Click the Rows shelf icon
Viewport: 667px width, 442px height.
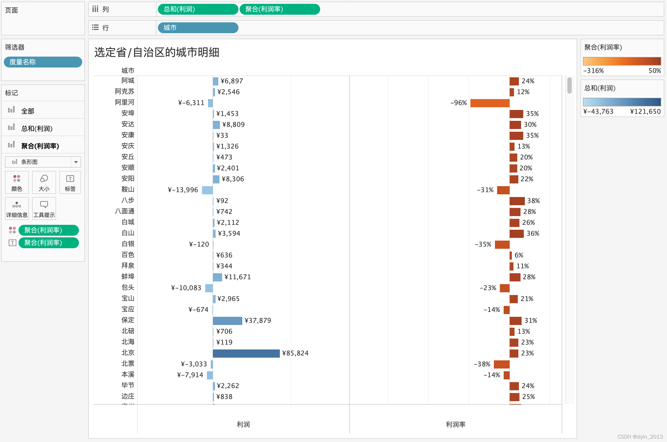tap(95, 27)
